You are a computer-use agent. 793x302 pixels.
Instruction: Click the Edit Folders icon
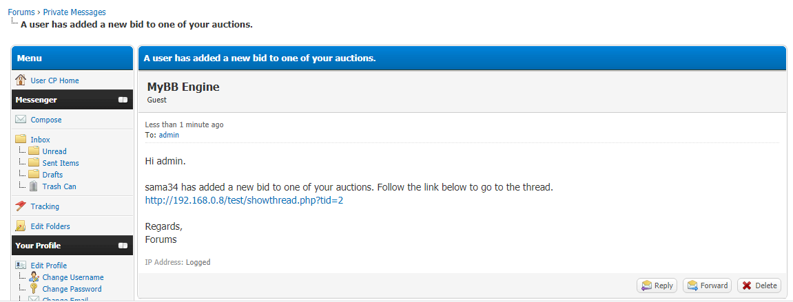tap(21, 226)
